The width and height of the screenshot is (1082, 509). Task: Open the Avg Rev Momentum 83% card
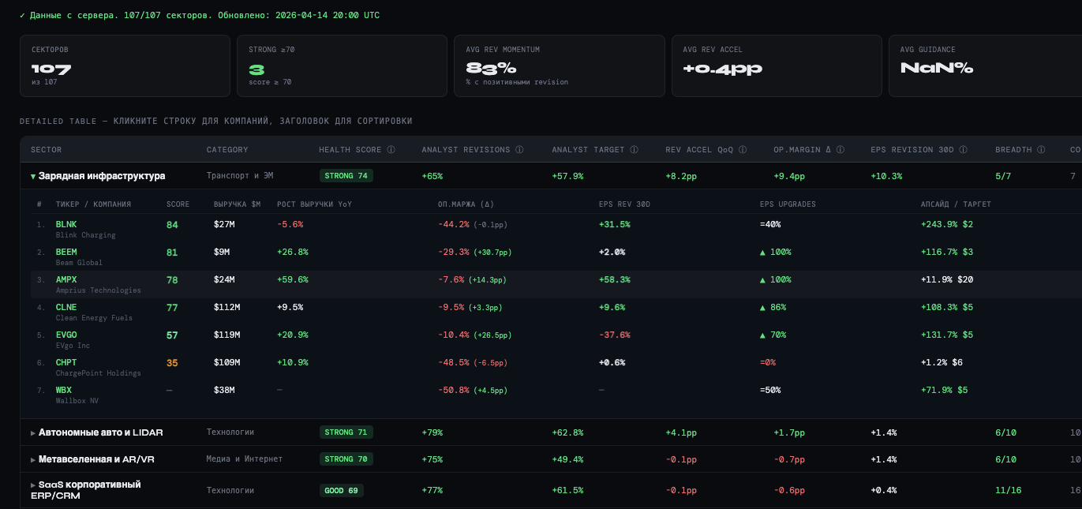(x=560, y=65)
